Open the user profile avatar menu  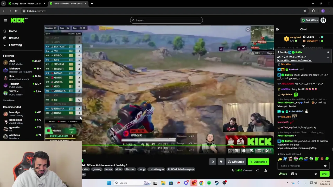click(323, 20)
